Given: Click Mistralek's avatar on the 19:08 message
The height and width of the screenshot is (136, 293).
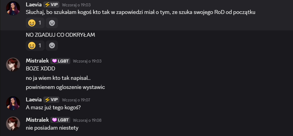Looking at the screenshot, I should (x=13, y=123).
